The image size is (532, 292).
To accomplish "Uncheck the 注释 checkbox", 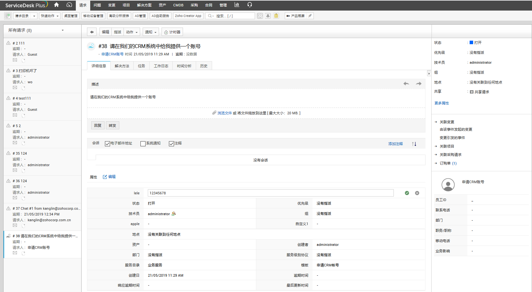I will coord(171,144).
